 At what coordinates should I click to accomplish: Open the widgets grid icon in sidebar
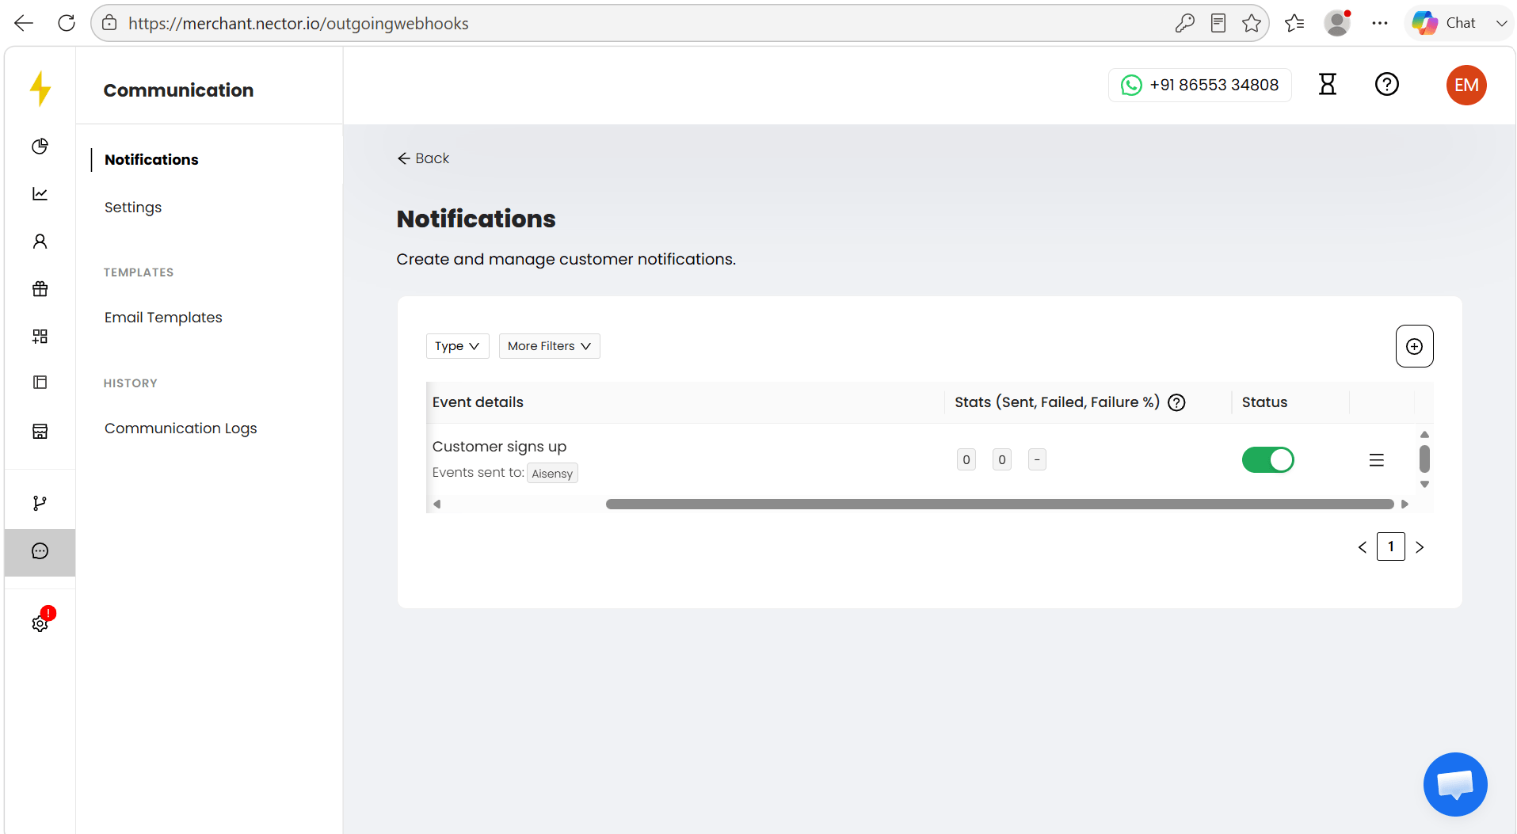pos(40,337)
